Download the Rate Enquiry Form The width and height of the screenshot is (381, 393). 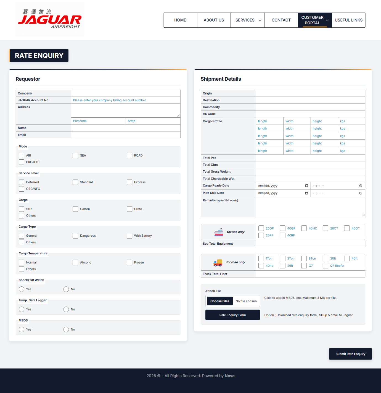pos(232,315)
